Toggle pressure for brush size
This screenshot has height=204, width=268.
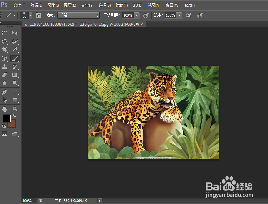[200, 16]
